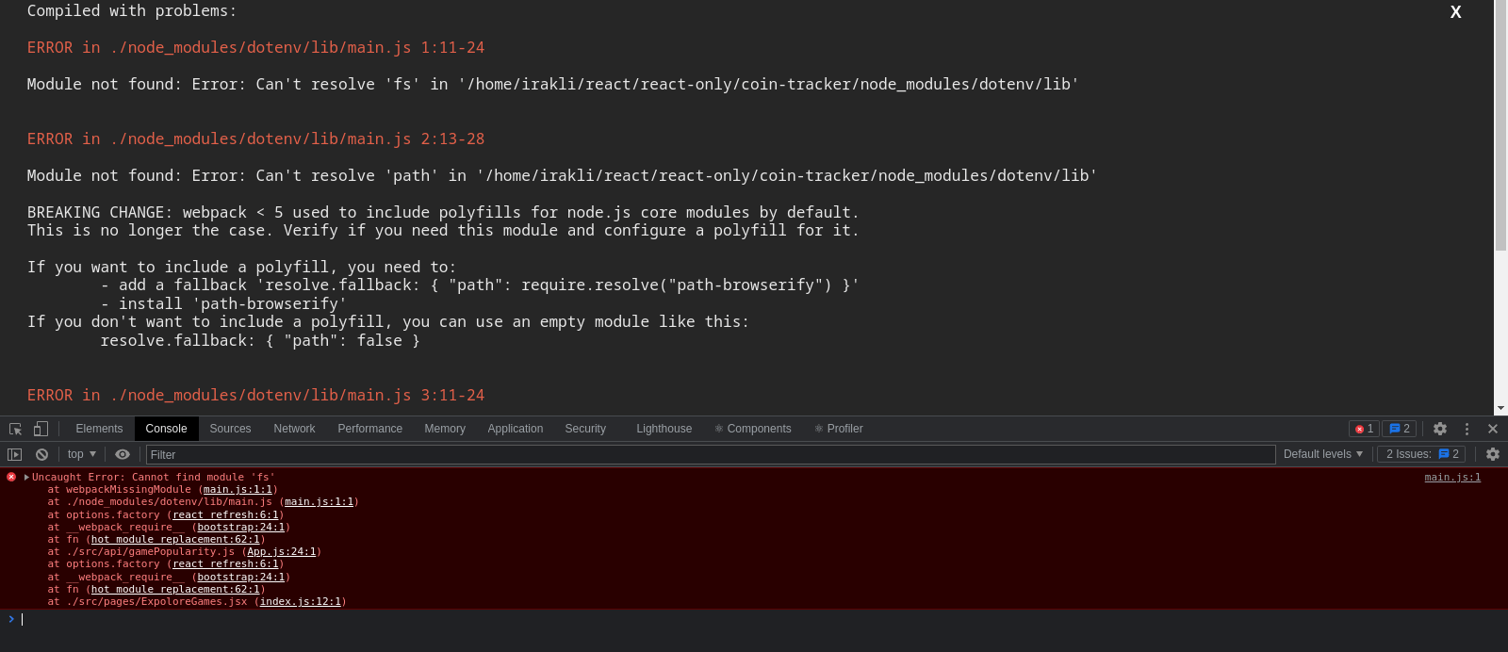Screen dimensions: 1508x652
Task: Clear the console output
Action: [x=41, y=454]
